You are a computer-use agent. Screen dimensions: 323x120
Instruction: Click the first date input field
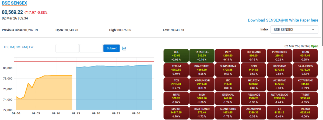pyautogui.click(x=67, y=48)
